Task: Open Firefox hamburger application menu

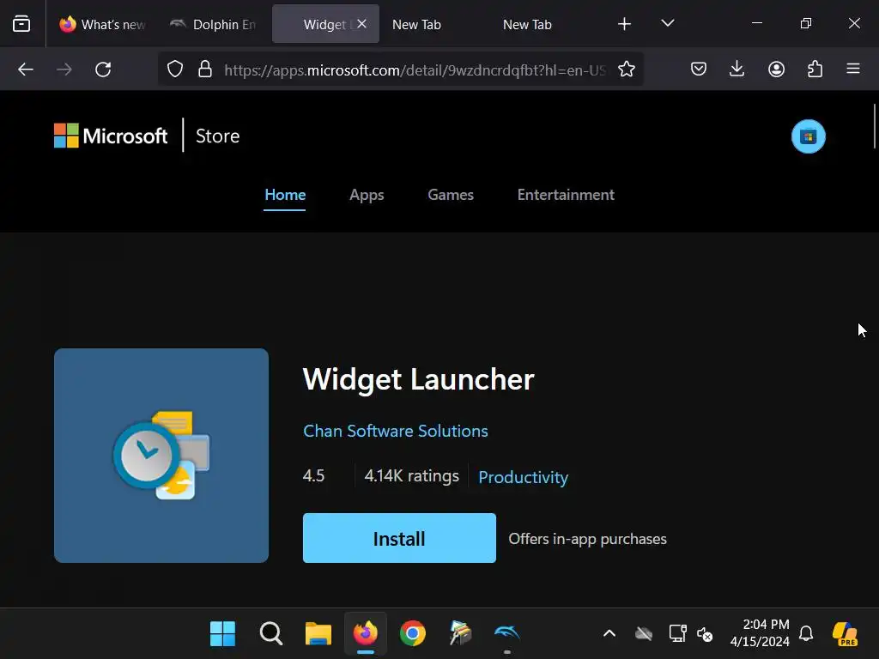Action: coord(853,70)
